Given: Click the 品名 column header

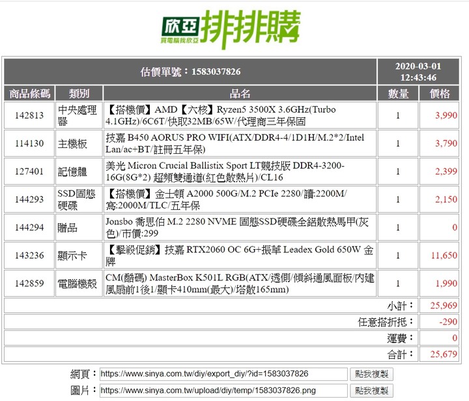Looking at the screenshot, I should pyautogui.click(x=240, y=93).
